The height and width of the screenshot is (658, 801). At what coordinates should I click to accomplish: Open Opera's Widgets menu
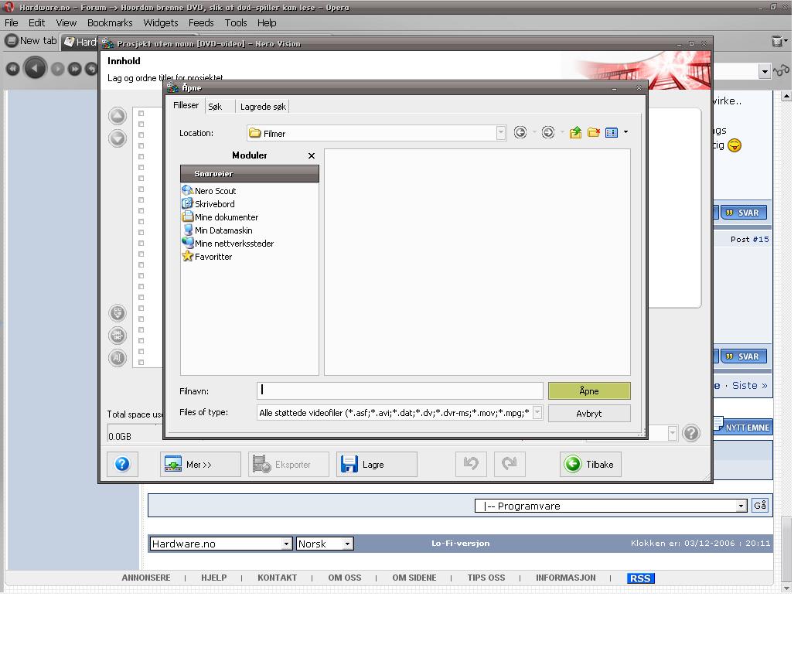click(x=160, y=23)
